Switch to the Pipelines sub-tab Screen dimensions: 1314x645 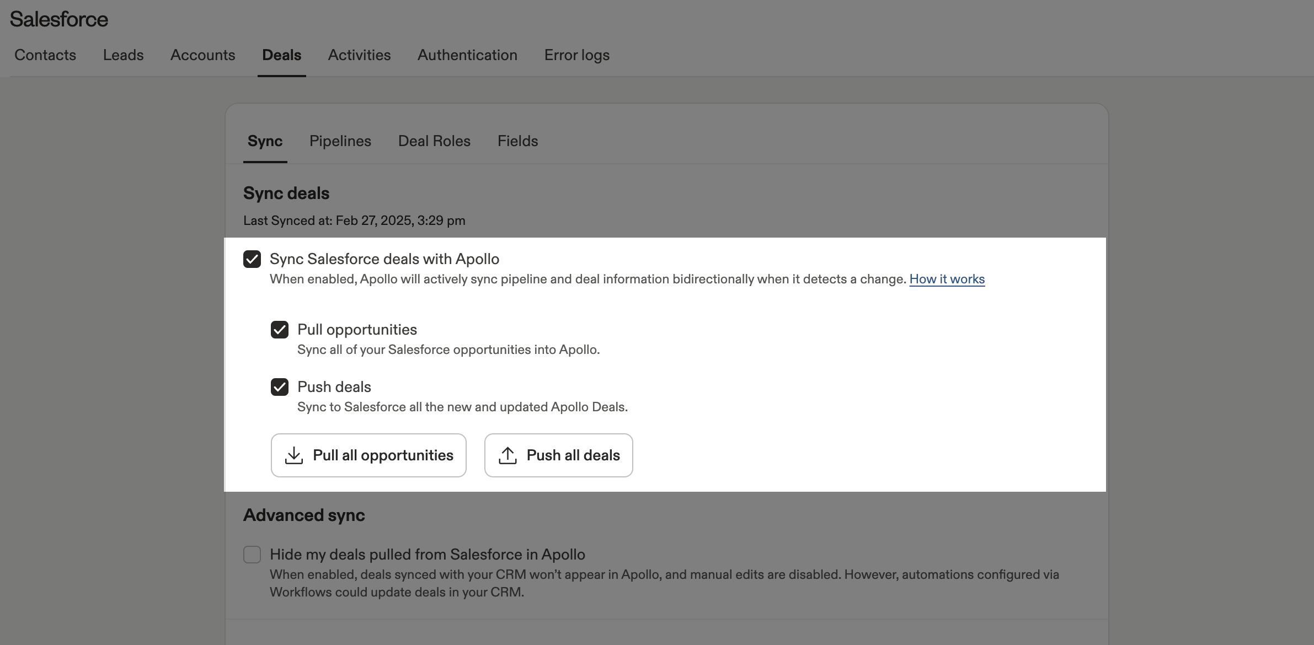tap(340, 141)
